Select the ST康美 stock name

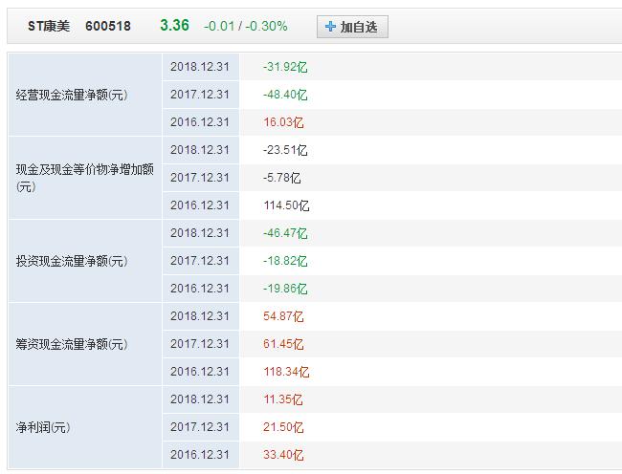[x=49, y=26]
